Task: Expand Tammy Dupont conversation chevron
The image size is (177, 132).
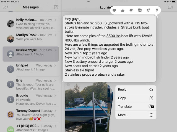Action: click(x=55, y=111)
